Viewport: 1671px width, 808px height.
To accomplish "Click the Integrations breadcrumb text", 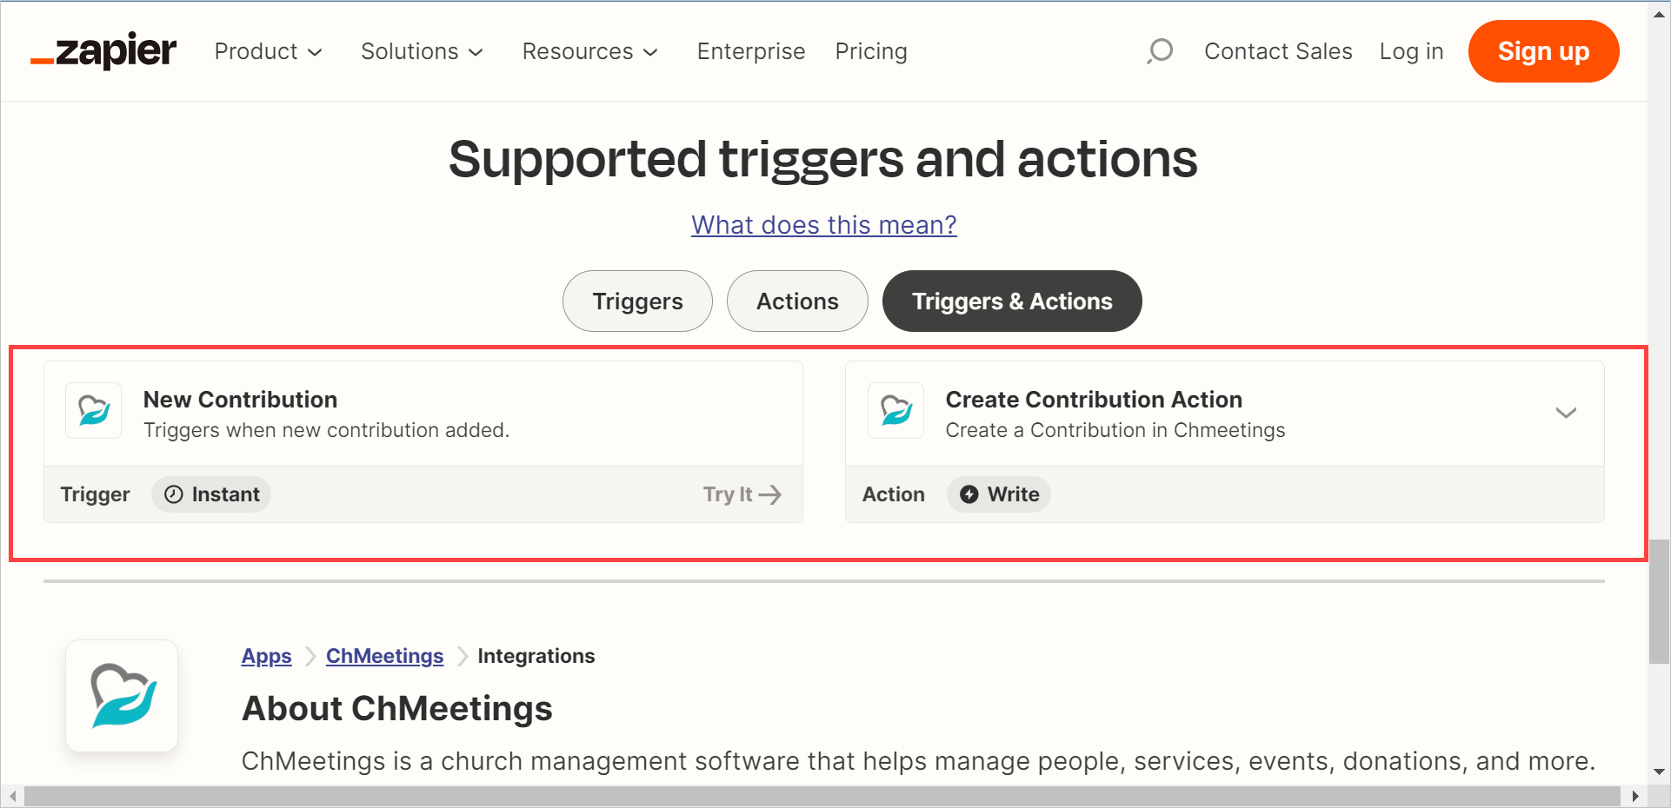I will 536,656.
